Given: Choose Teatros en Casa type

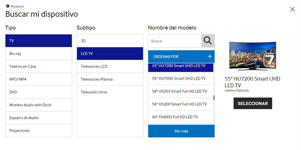Looking at the screenshot, I should tap(39, 66).
